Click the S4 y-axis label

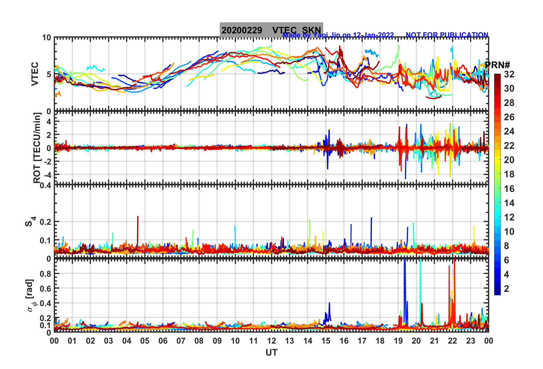[30, 222]
